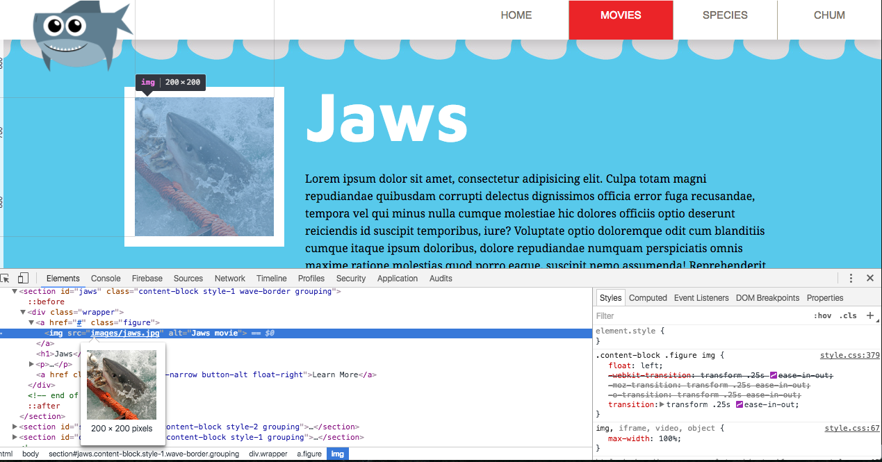The height and width of the screenshot is (462, 882).
Task: Type in the styles Filter field
Action: pyautogui.click(x=695, y=315)
